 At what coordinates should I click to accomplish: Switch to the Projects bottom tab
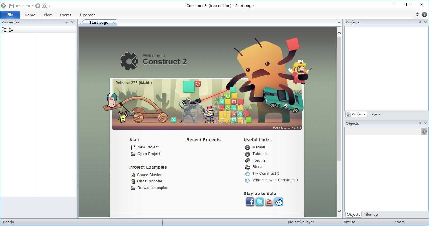click(356, 114)
